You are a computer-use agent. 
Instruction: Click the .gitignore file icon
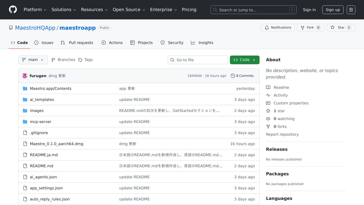pos(25,133)
